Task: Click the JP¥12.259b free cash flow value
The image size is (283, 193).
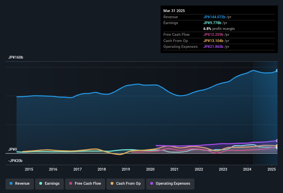Action: (x=213, y=34)
